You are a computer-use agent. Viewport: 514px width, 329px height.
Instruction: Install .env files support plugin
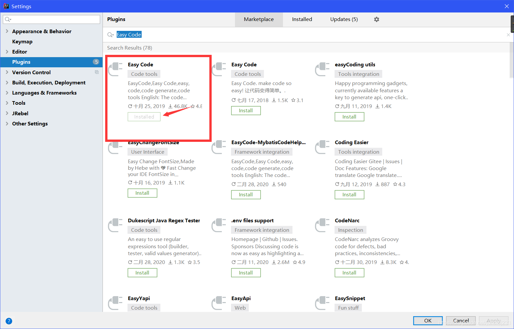coord(246,273)
